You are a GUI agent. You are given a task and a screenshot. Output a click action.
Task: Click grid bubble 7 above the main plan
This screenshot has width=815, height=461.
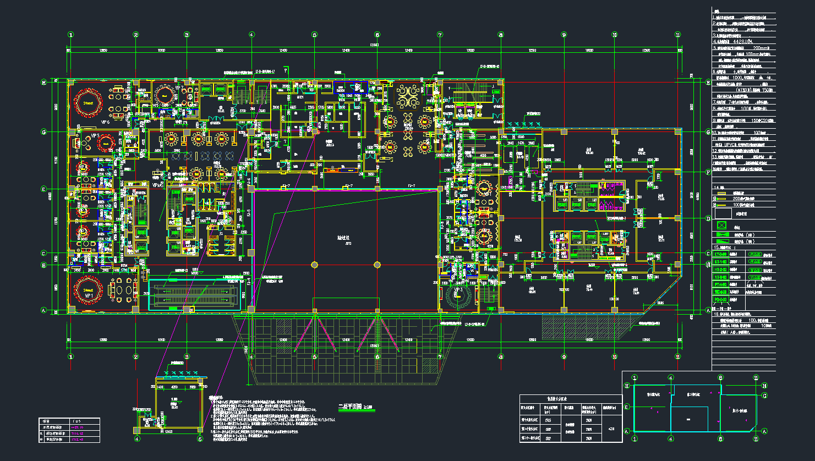[x=440, y=35]
